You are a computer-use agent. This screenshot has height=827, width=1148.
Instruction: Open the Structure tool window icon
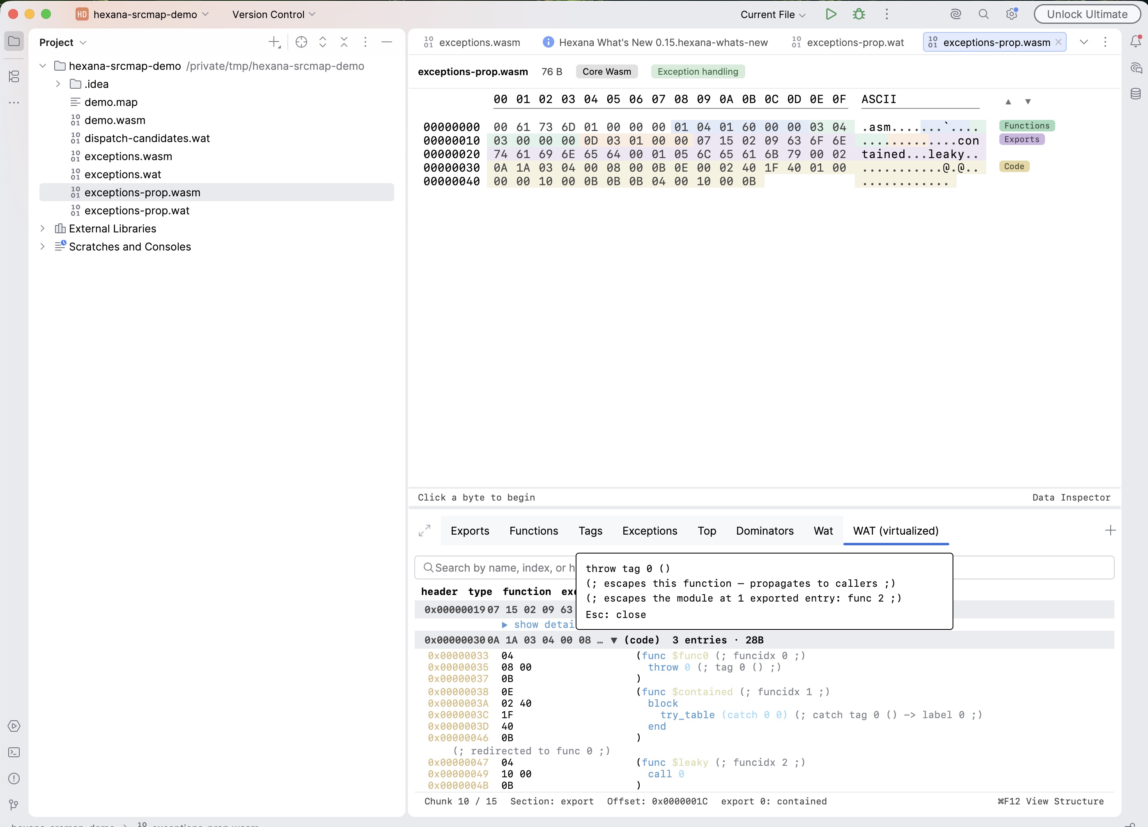(14, 76)
